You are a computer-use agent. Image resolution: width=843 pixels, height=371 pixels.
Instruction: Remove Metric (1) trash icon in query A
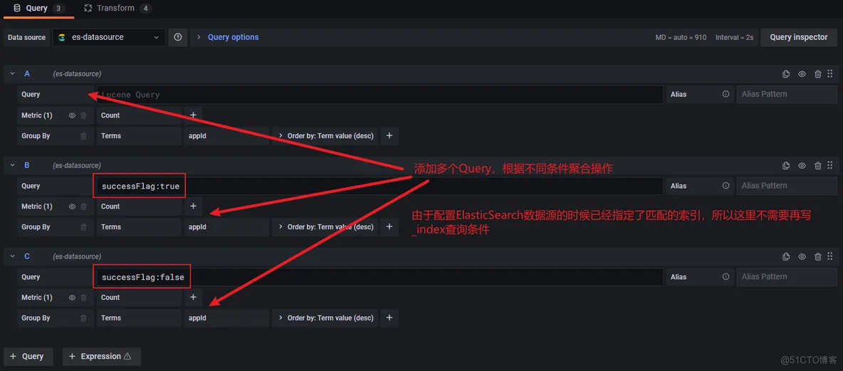[x=83, y=115]
